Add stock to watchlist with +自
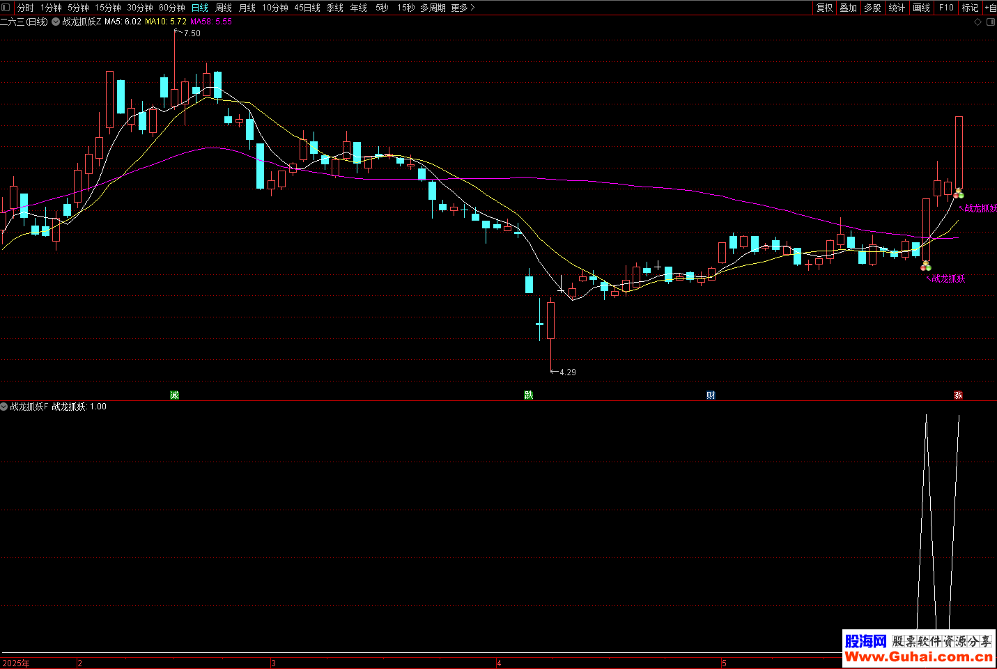The image size is (997, 669). pyautogui.click(x=990, y=8)
